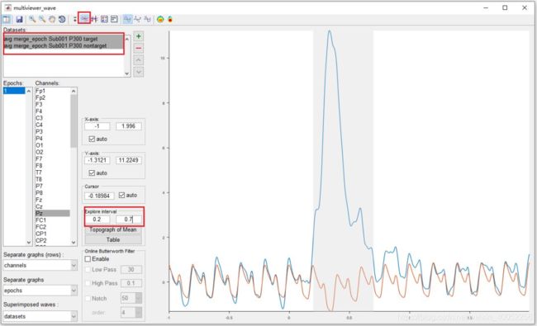Remove dataset with the minus button
The height and width of the screenshot is (326, 537).
(x=138, y=48)
